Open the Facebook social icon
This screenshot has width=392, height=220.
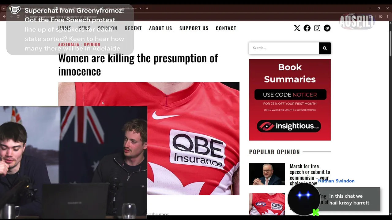point(307,28)
